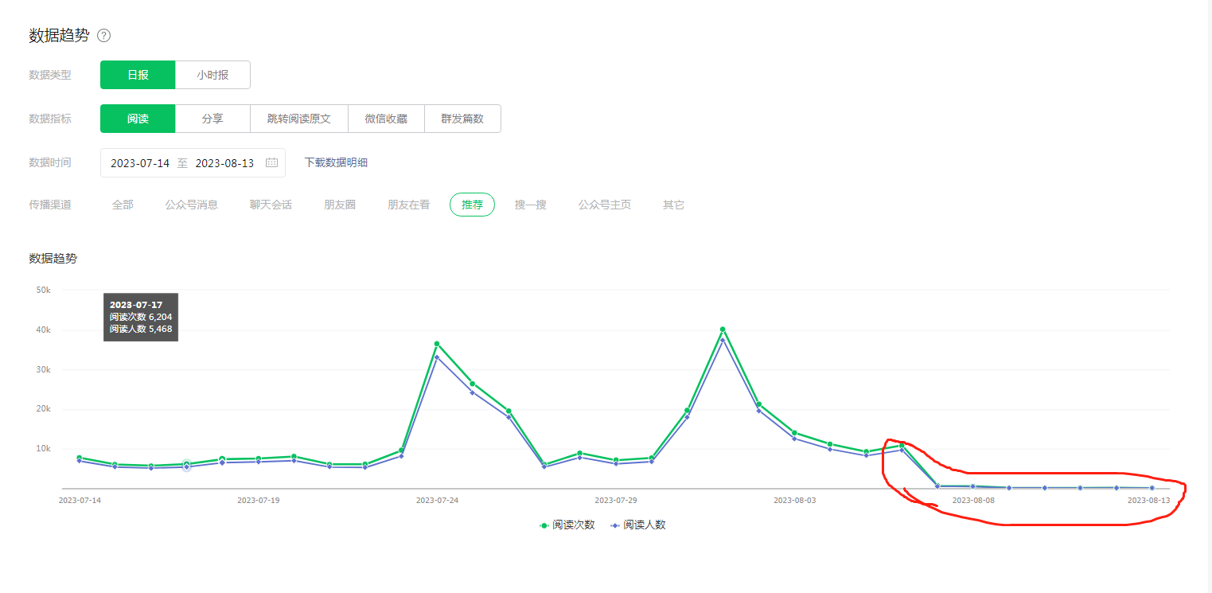The width and height of the screenshot is (1212, 593).
Task: Switch to 群发篇数 metric tab
Action: click(x=462, y=119)
